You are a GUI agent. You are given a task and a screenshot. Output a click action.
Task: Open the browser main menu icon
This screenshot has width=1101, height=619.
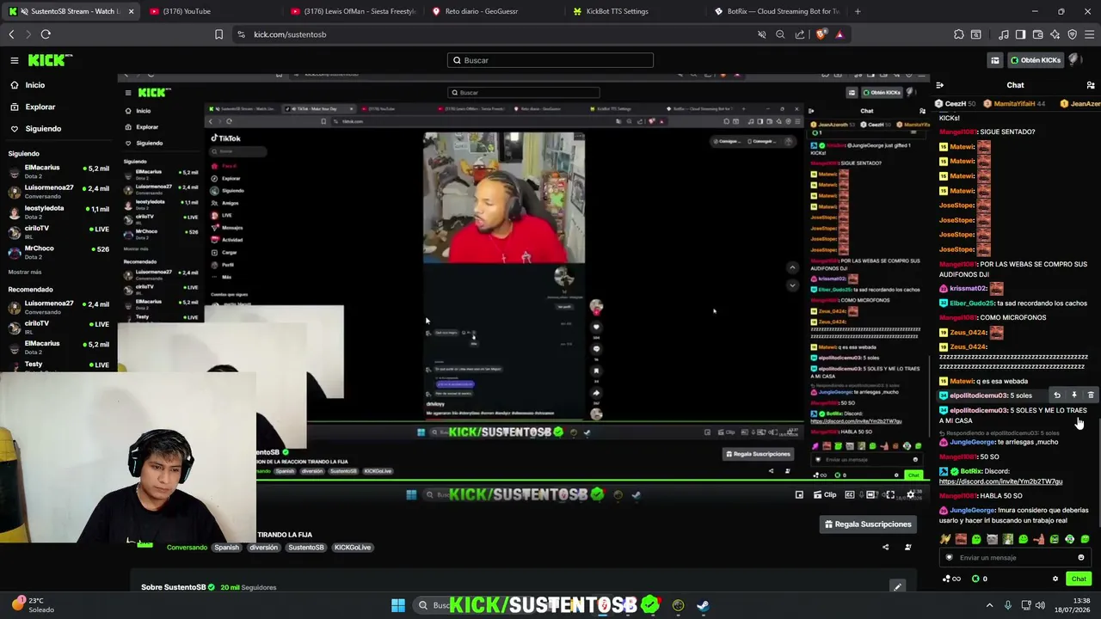[1090, 34]
